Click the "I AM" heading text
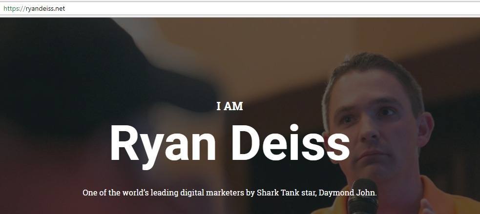The image size is (480, 214). point(230,106)
